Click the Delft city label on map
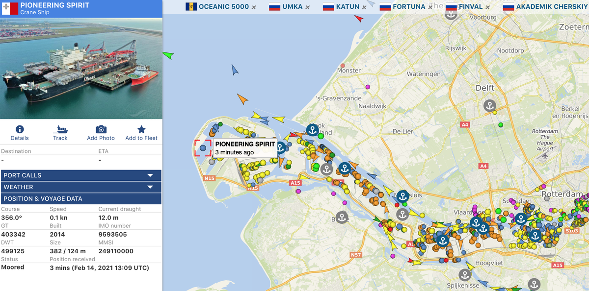The image size is (589, 291). click(x=485, y=88)
